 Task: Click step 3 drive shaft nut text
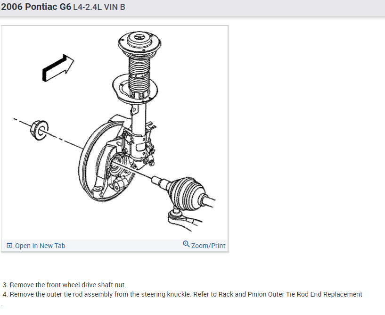pos(65,285)
